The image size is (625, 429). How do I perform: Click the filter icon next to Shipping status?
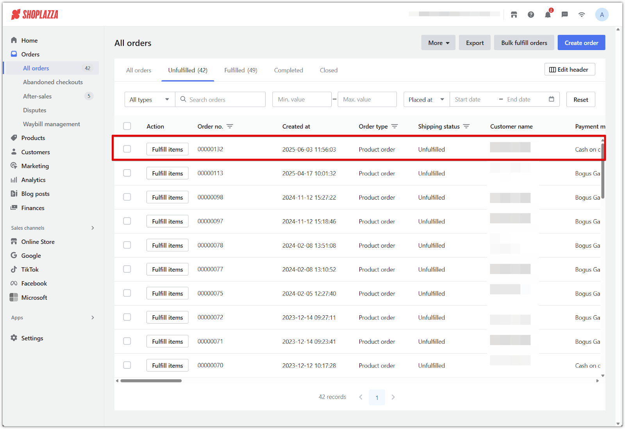(466, 126)
